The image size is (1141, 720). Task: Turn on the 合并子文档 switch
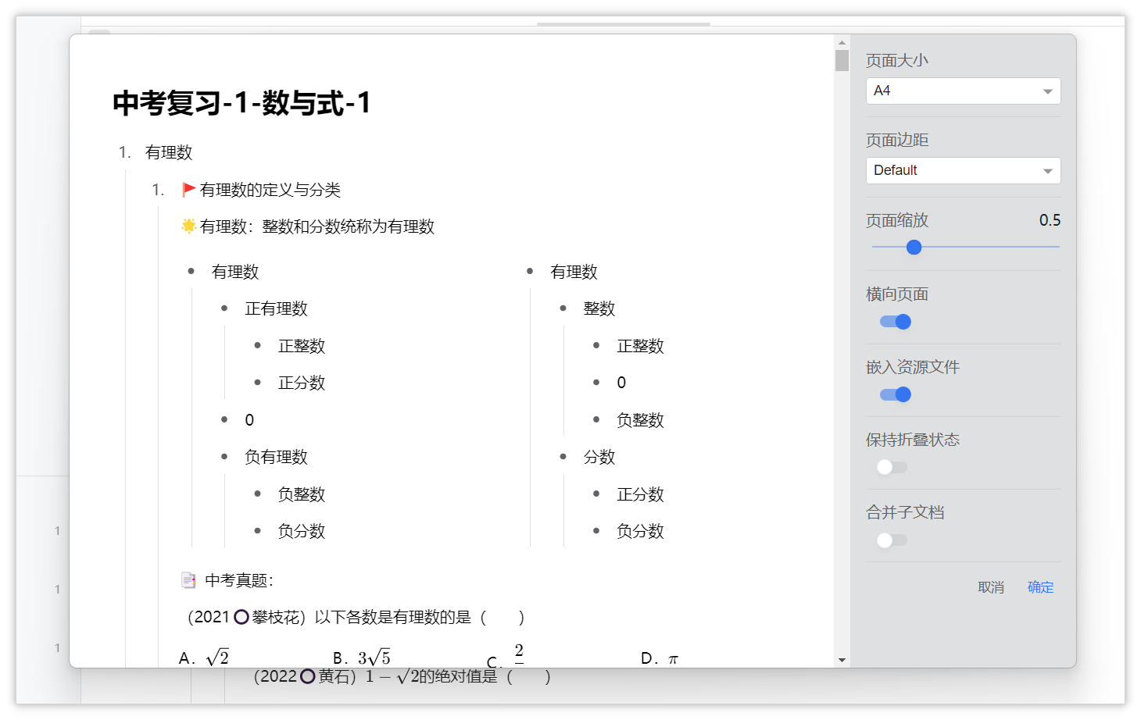point(892,540)
